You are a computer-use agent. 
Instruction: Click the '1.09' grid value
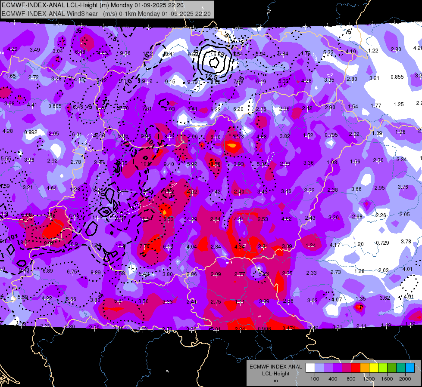377,133
